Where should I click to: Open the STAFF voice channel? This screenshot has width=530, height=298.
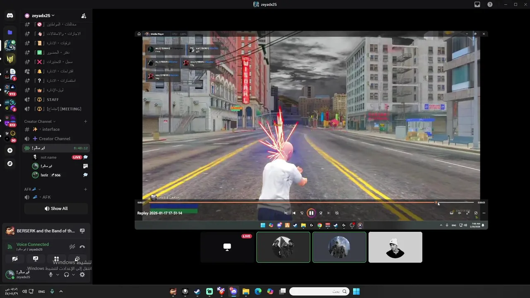(x=55, y=99)
